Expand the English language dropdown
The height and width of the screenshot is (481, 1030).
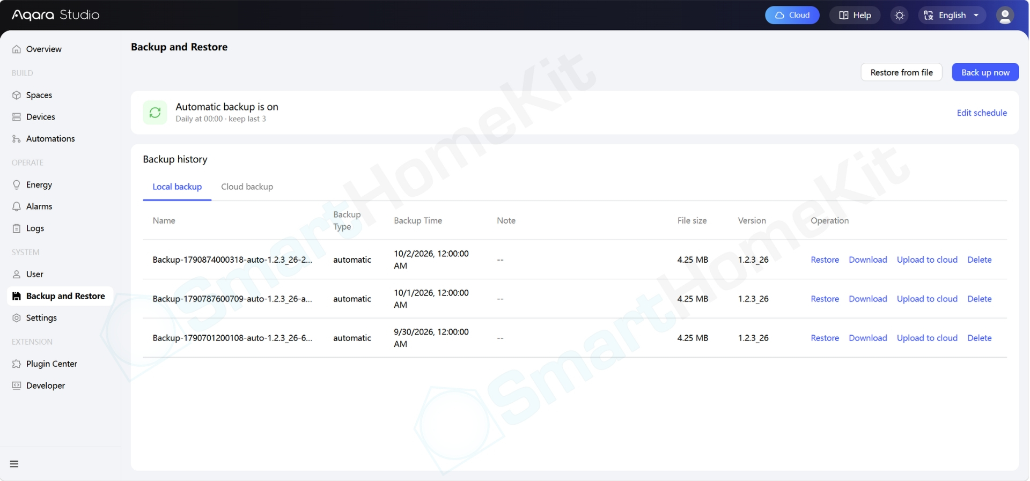[952, 15]
